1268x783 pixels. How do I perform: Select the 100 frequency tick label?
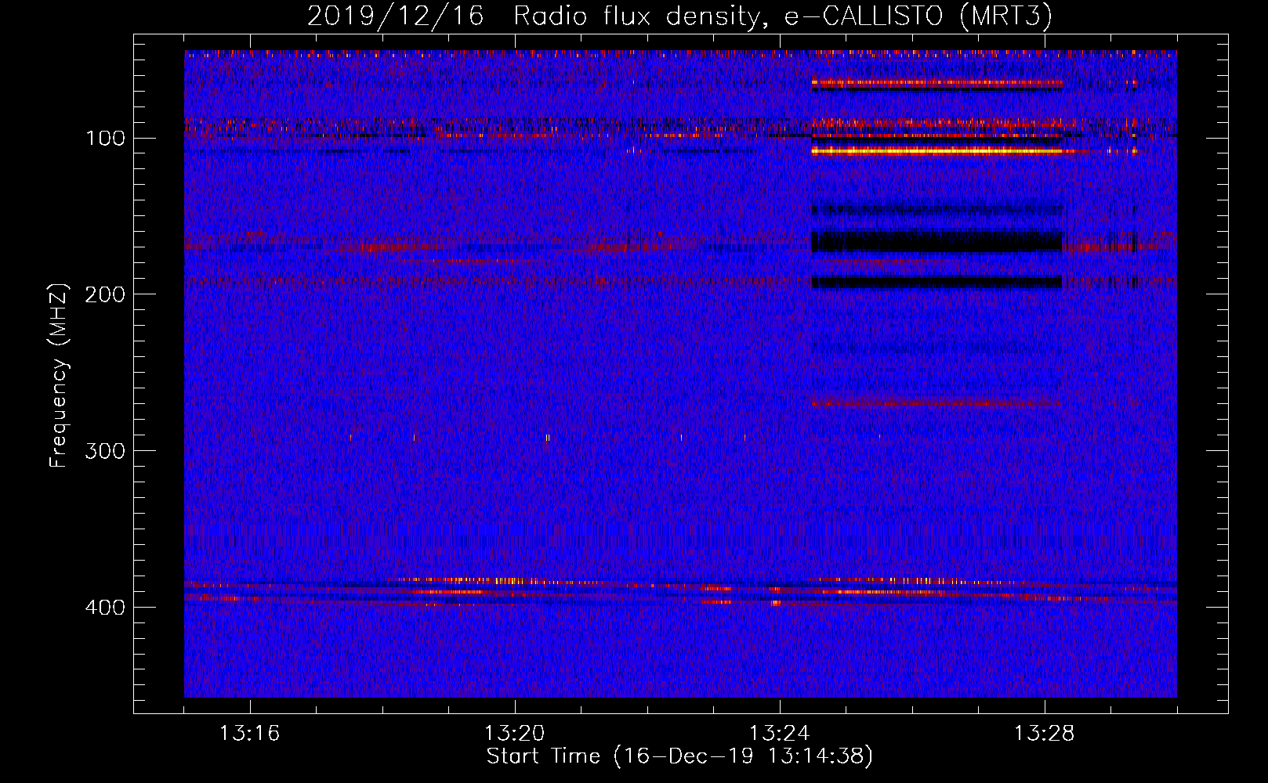[x=106, y=139]
